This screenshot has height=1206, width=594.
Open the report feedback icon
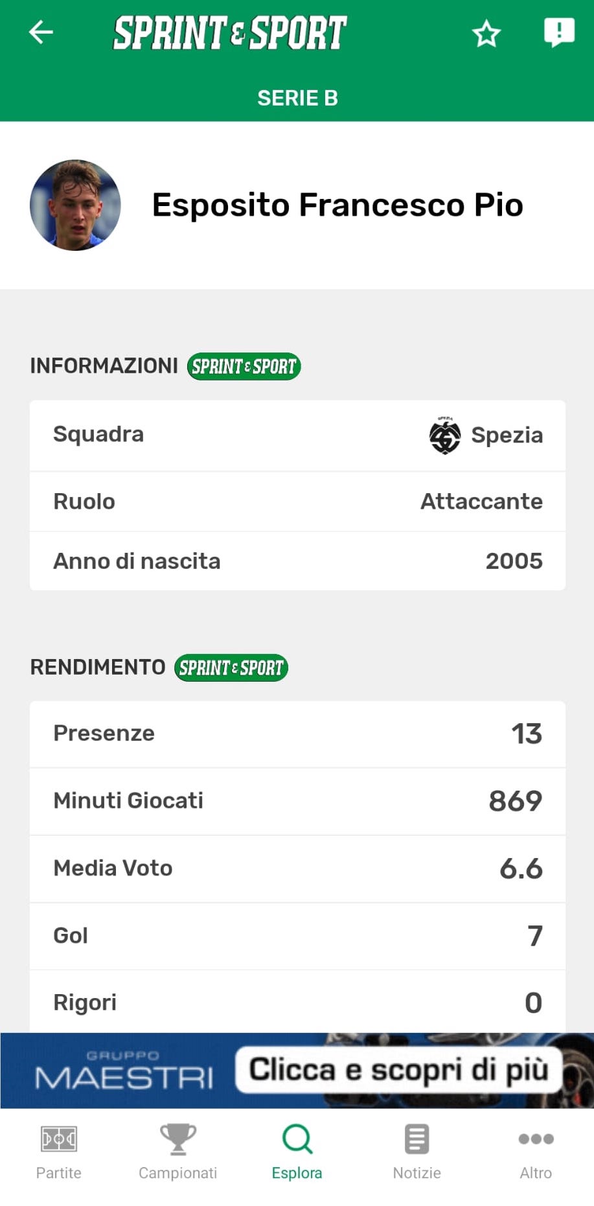point(558,32)
